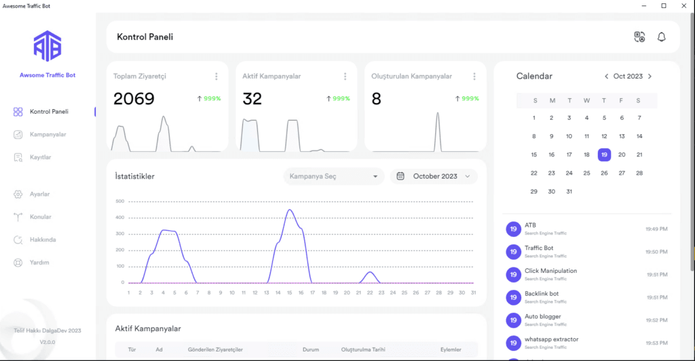Click the calendar icon beside October 2023
The height and width of the screenshot is (361, 695).
point(400,176)
